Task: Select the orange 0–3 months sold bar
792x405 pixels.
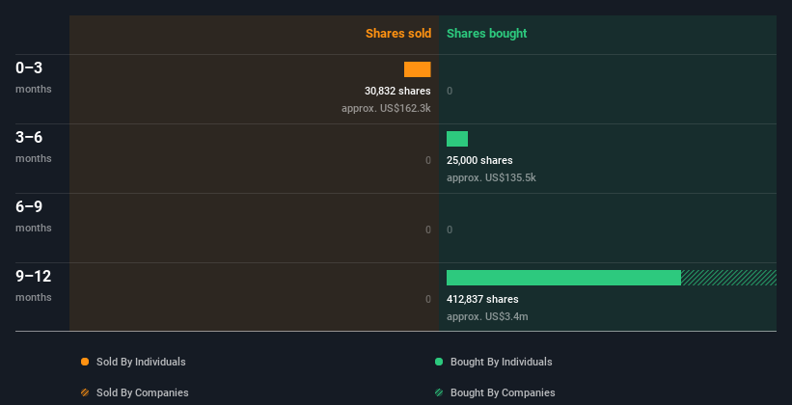Action: click(x=417, y=69)
